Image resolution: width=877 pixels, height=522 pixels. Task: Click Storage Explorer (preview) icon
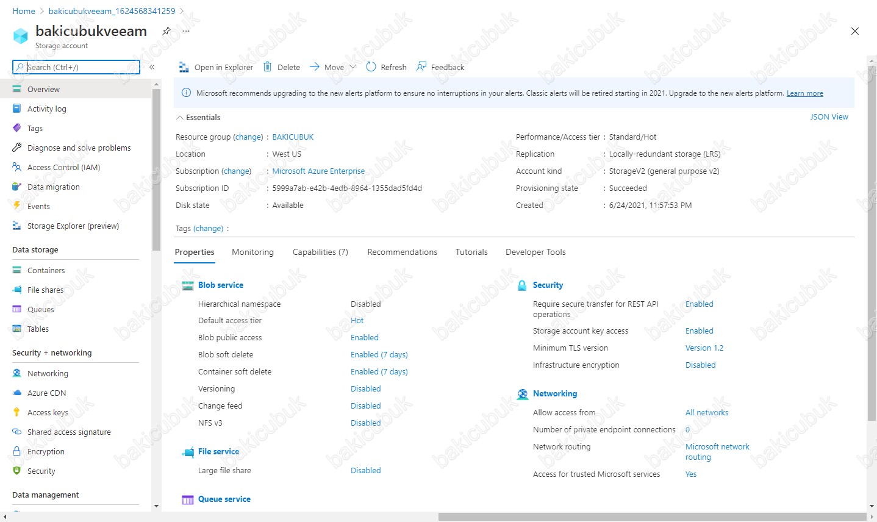point(17,226)
